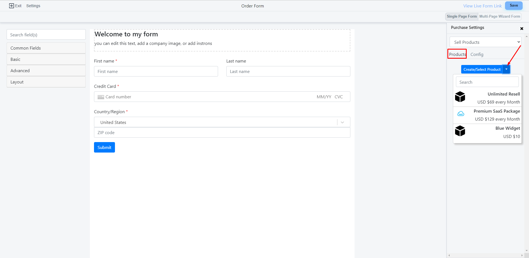
Task: Open the Sell Products dropdown
Action: [485, 42]
